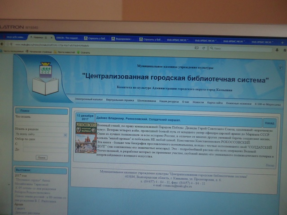This screenshot has height=215, width=287.
Task: Click the browser Поиск search field
Action: pyautogui.click(x=240, y=49)
